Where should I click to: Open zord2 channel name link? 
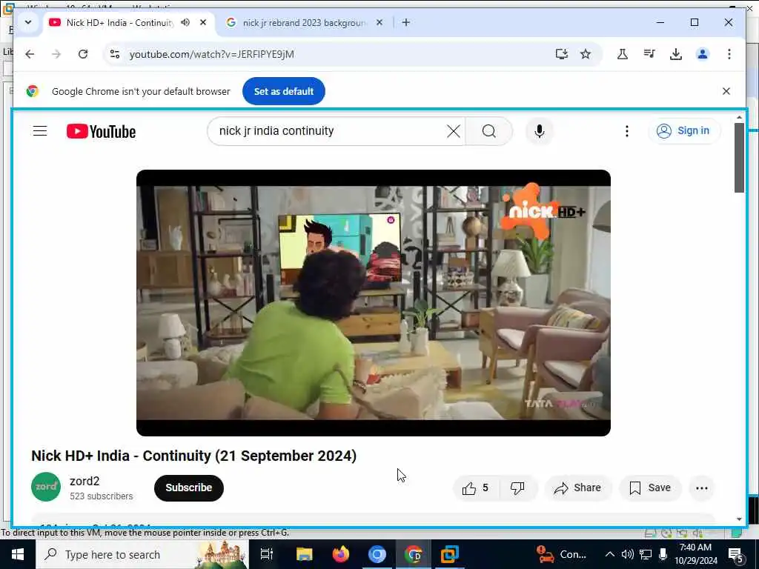coord(84,481)
